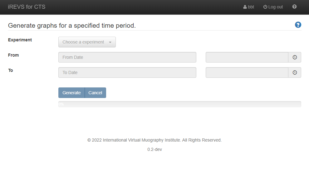Open the bbt user account link

(249, 7)
